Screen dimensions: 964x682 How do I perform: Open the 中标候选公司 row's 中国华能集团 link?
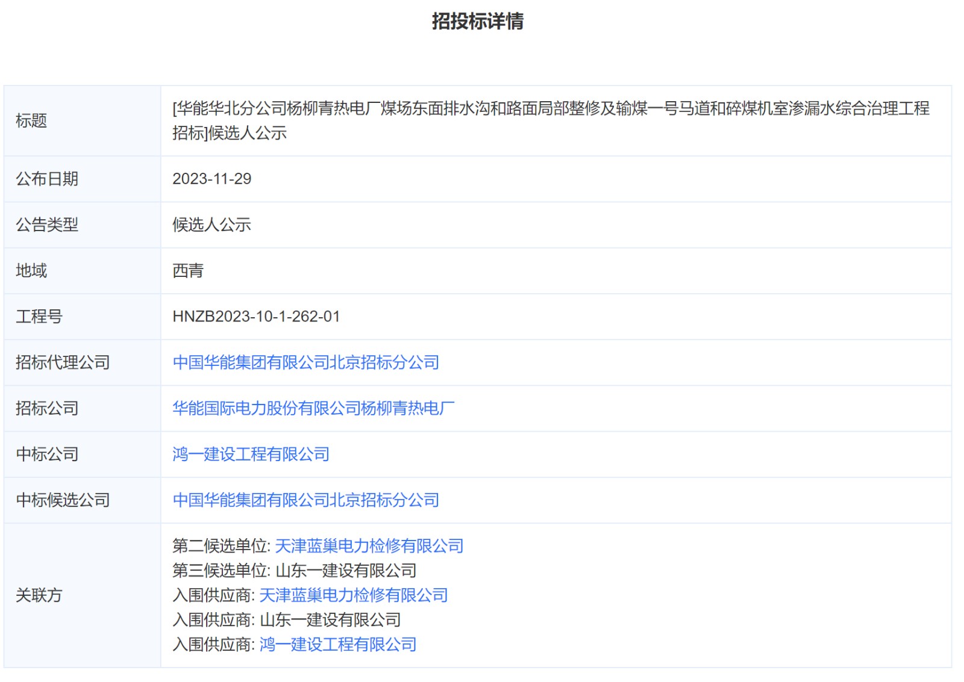click(305, 500)
